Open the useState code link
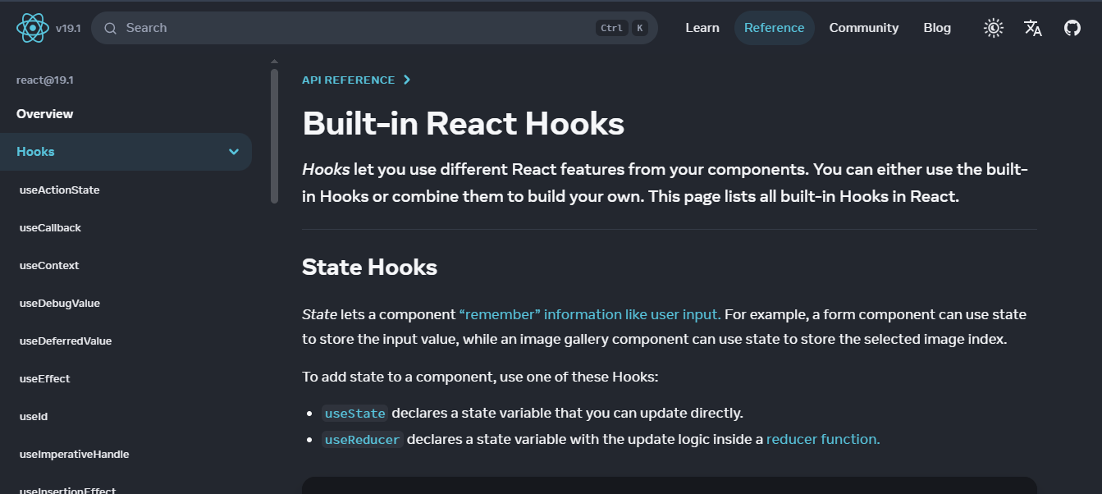The width and height of the screenshot is (1102, 494). (x=354, y=413)
